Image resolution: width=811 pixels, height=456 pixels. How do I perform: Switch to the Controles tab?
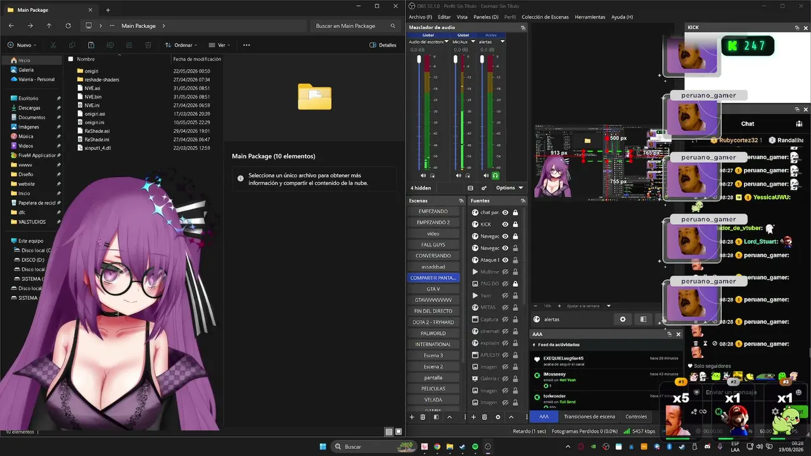(636, 417)
